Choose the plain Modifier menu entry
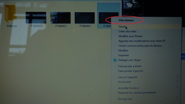The image size is (185, 104). click(123, 51)
